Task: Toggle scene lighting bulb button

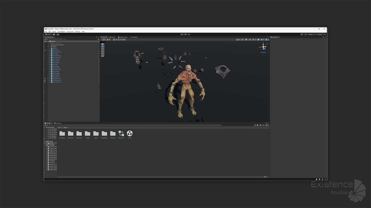Action: (x=246, y=39)
